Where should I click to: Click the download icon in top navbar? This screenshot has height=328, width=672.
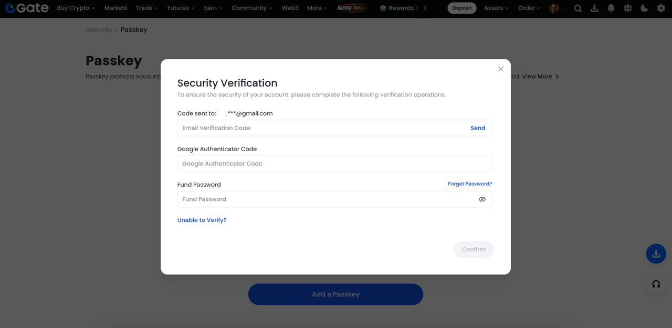[594, 8]
